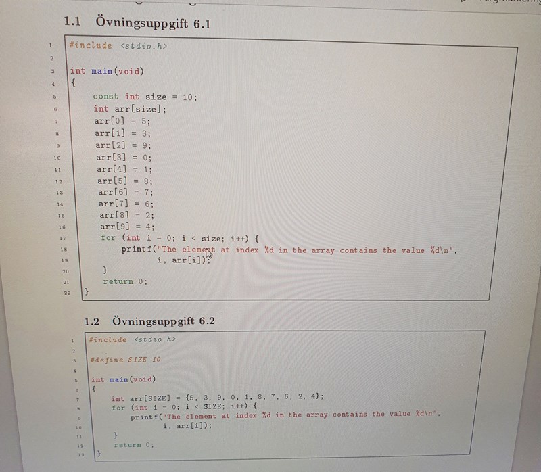Click the heading "1.1 Övningsuppgift 6.1"
The width and height of the screenshot is (541, 472).
(x=137, y=23)
